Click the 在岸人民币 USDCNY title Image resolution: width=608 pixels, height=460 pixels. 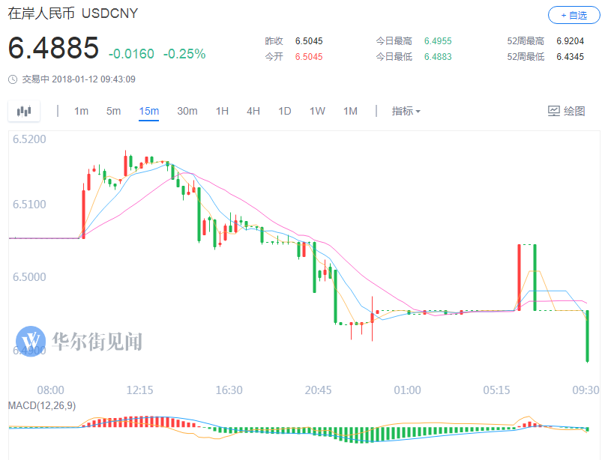point(73,13)
